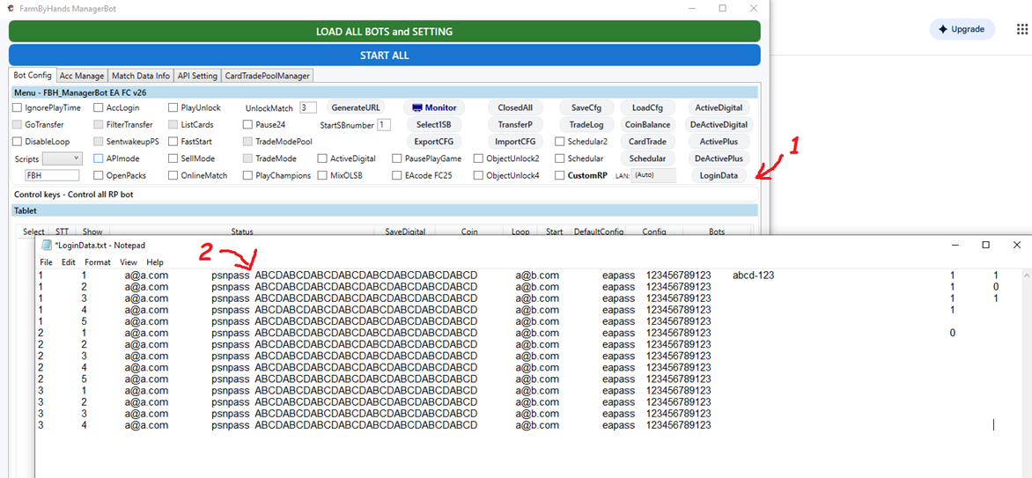Click the ExportCFG button
This screenshot has height=478, width=1032.
[434, 141]
